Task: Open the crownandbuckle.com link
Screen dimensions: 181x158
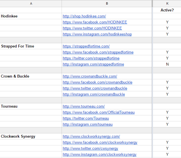Action: pos(90,76)
